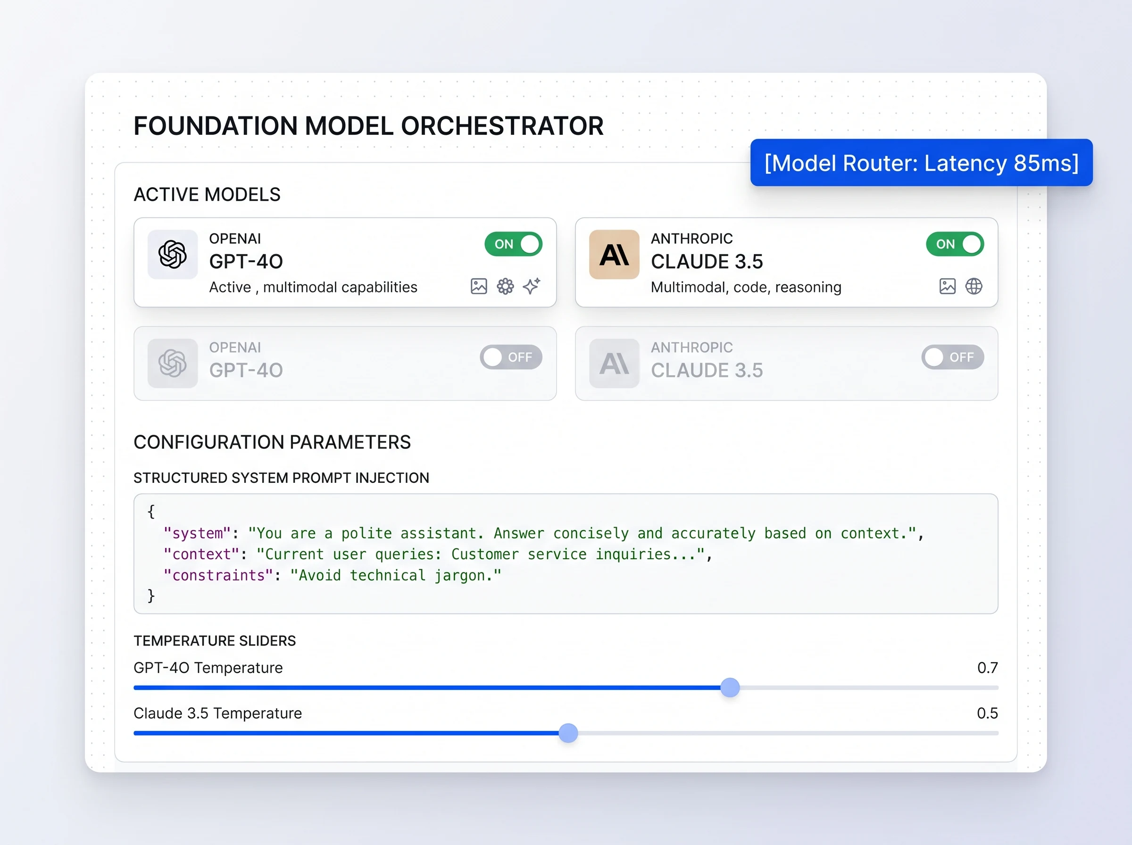Image resolution: width=1132 pixels, height=845 pixels.
Task: Click the JSON line starting with "system"
Action: click(544, 533)
